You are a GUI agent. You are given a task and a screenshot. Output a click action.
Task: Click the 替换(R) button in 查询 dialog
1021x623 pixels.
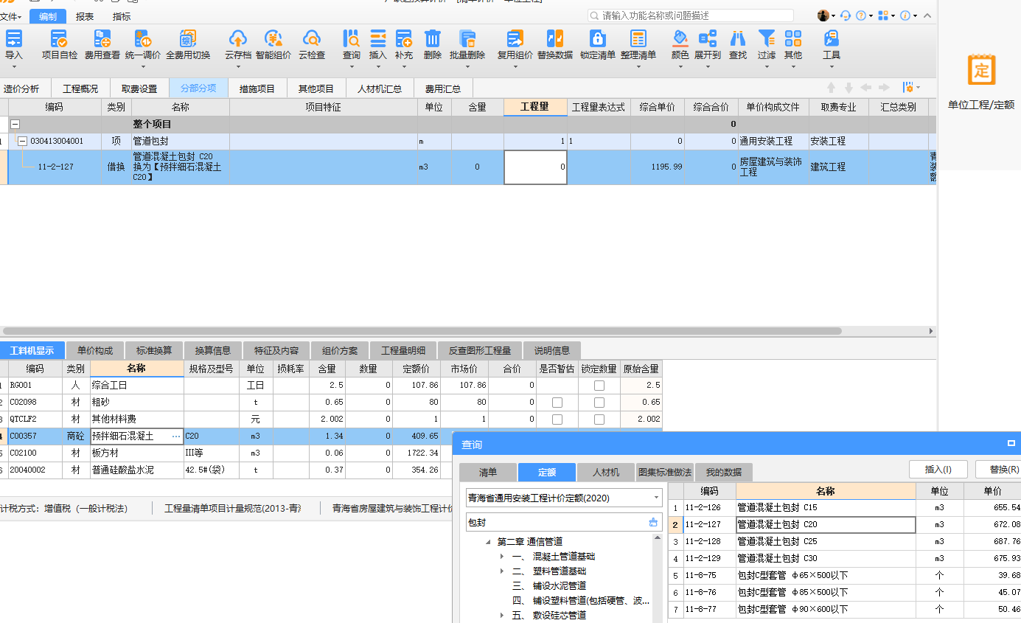(1000, 470)
